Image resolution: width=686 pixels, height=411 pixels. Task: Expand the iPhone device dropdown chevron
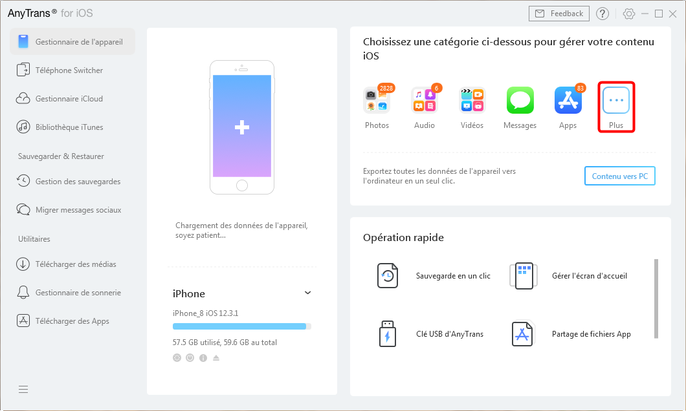coord(307,293)
